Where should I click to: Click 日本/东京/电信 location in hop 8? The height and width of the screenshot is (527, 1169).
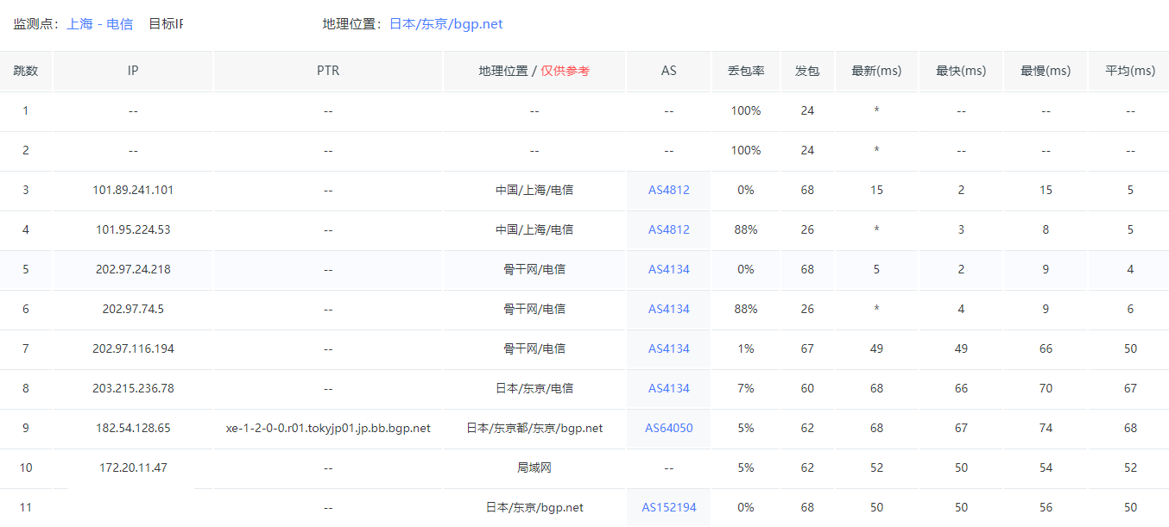pos(534,388)
